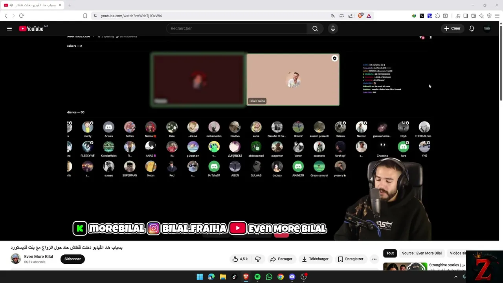Save video with the Enregistrer button
The image size is (503, 283).
351,259
